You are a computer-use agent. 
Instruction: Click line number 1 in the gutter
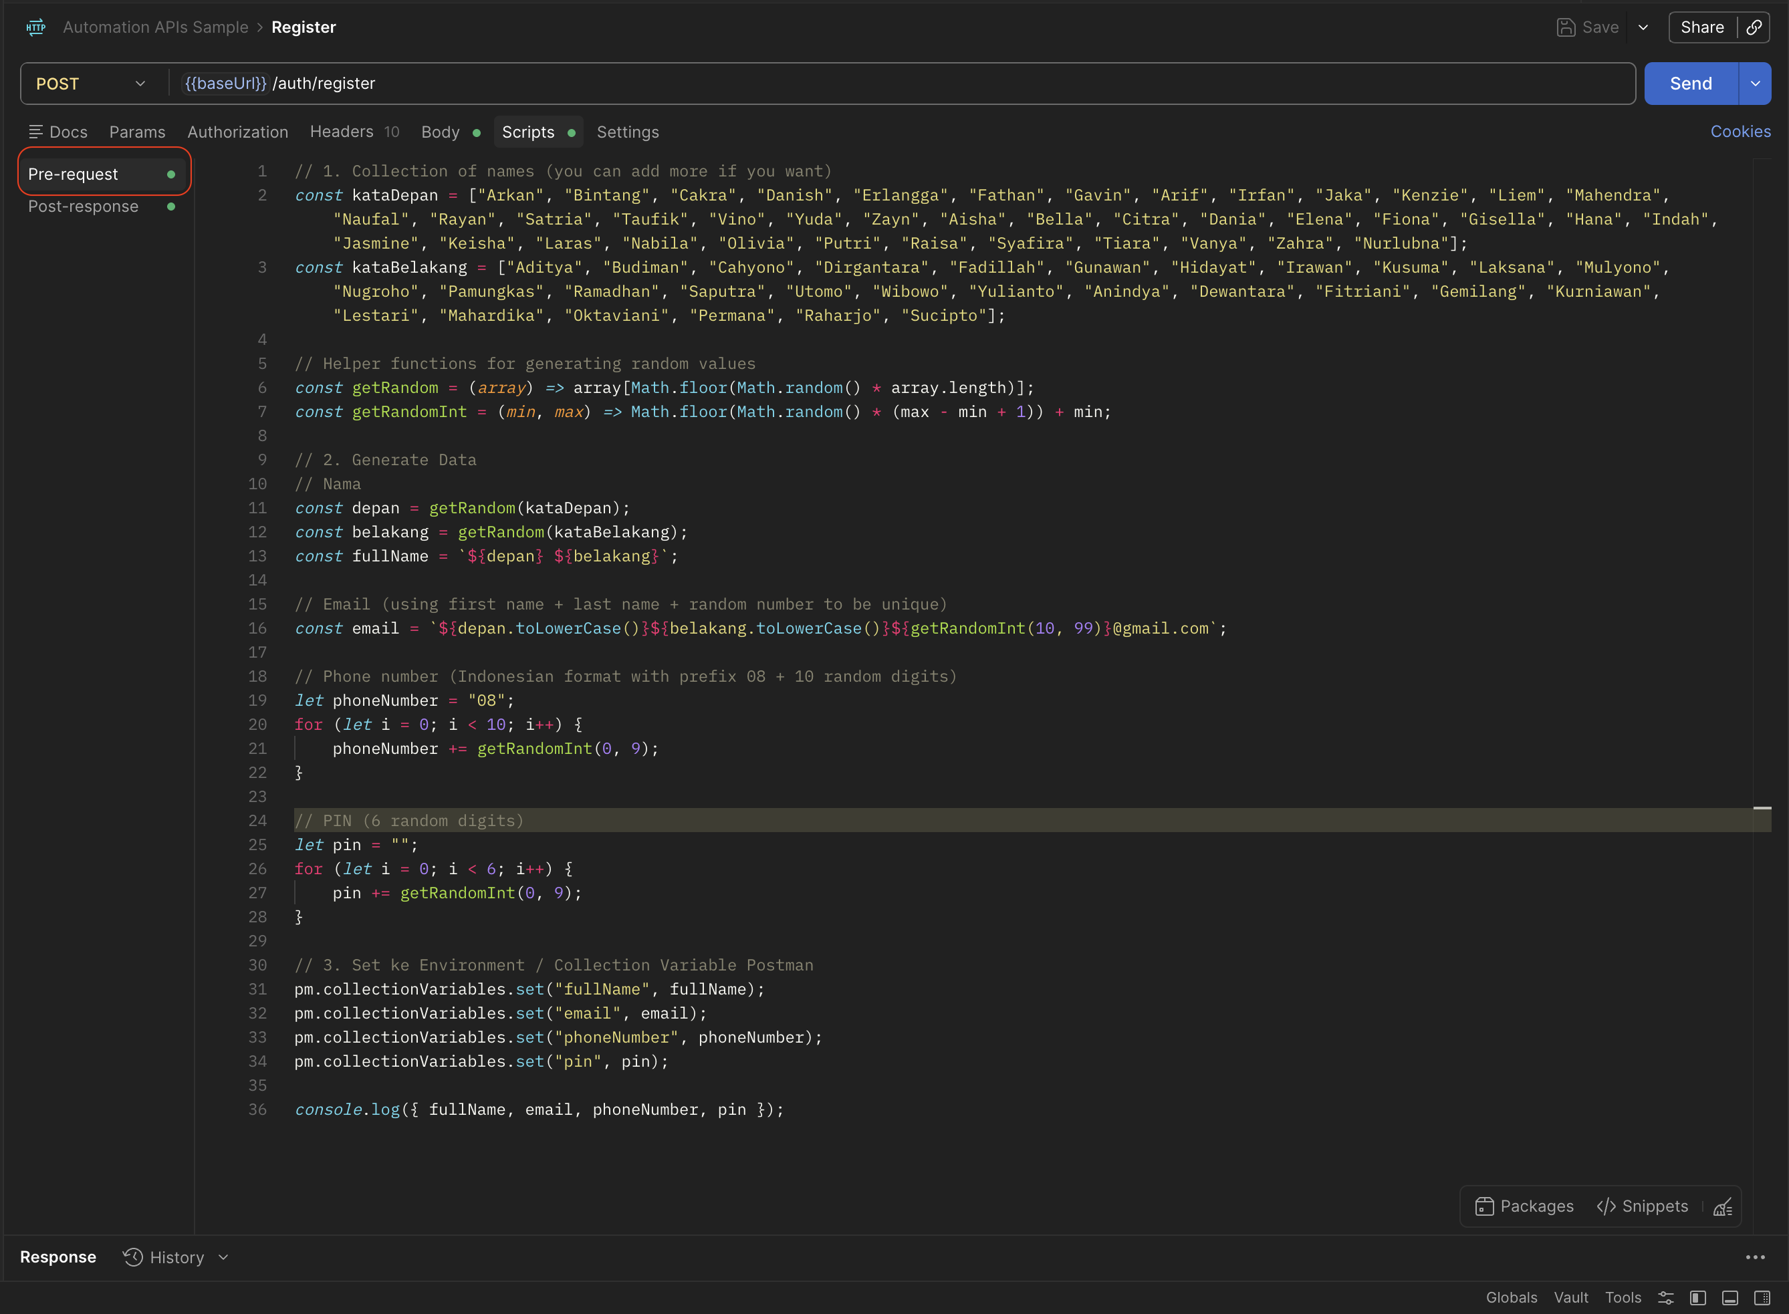(261, 171)
